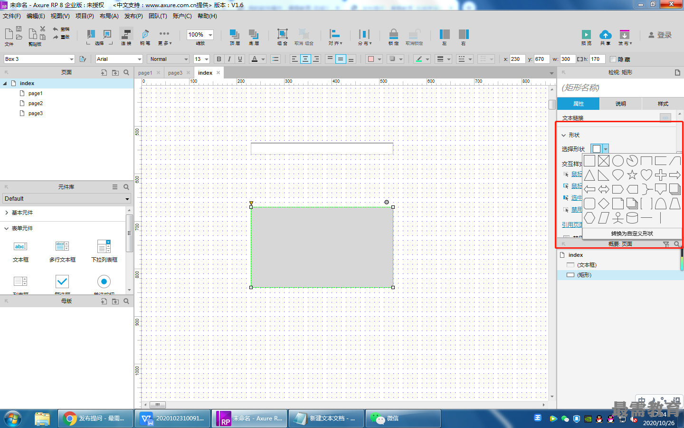This screenshot has height=428, width=684.
Task: Activate the Connector tool (连接)
Action: [126, 37]
